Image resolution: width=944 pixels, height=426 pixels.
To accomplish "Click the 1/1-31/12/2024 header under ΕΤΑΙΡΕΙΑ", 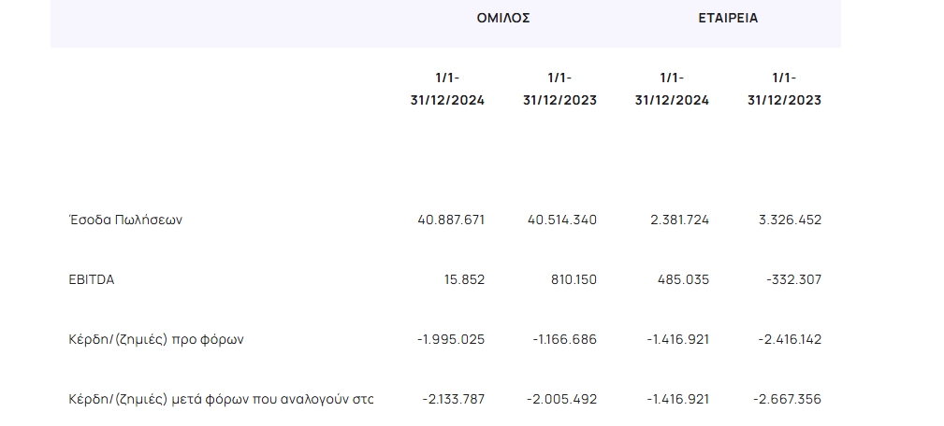I will [672, 89].
